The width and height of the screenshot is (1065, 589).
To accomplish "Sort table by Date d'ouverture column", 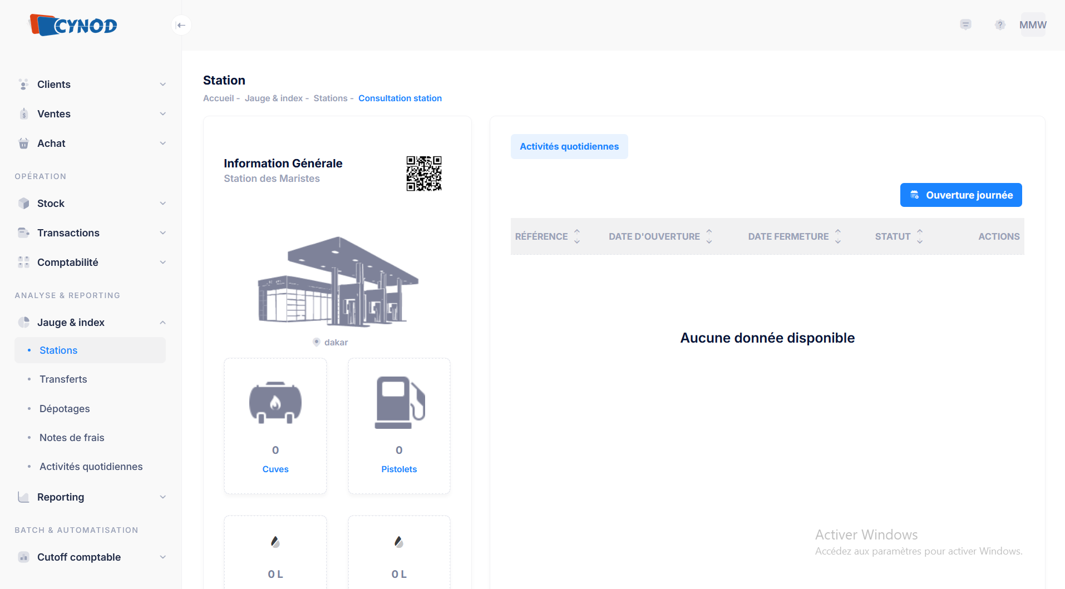I will point(709,236).
